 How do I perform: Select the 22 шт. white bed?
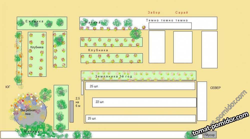(x=144, y=102)
